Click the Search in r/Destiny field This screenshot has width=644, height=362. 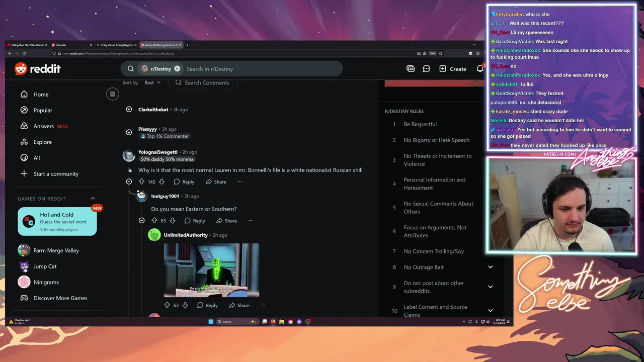point(262,69)
